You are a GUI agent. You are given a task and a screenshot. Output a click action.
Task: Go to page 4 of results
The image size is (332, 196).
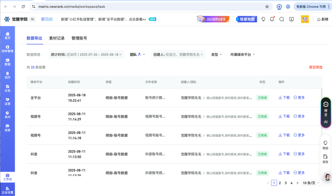(291, 183)
